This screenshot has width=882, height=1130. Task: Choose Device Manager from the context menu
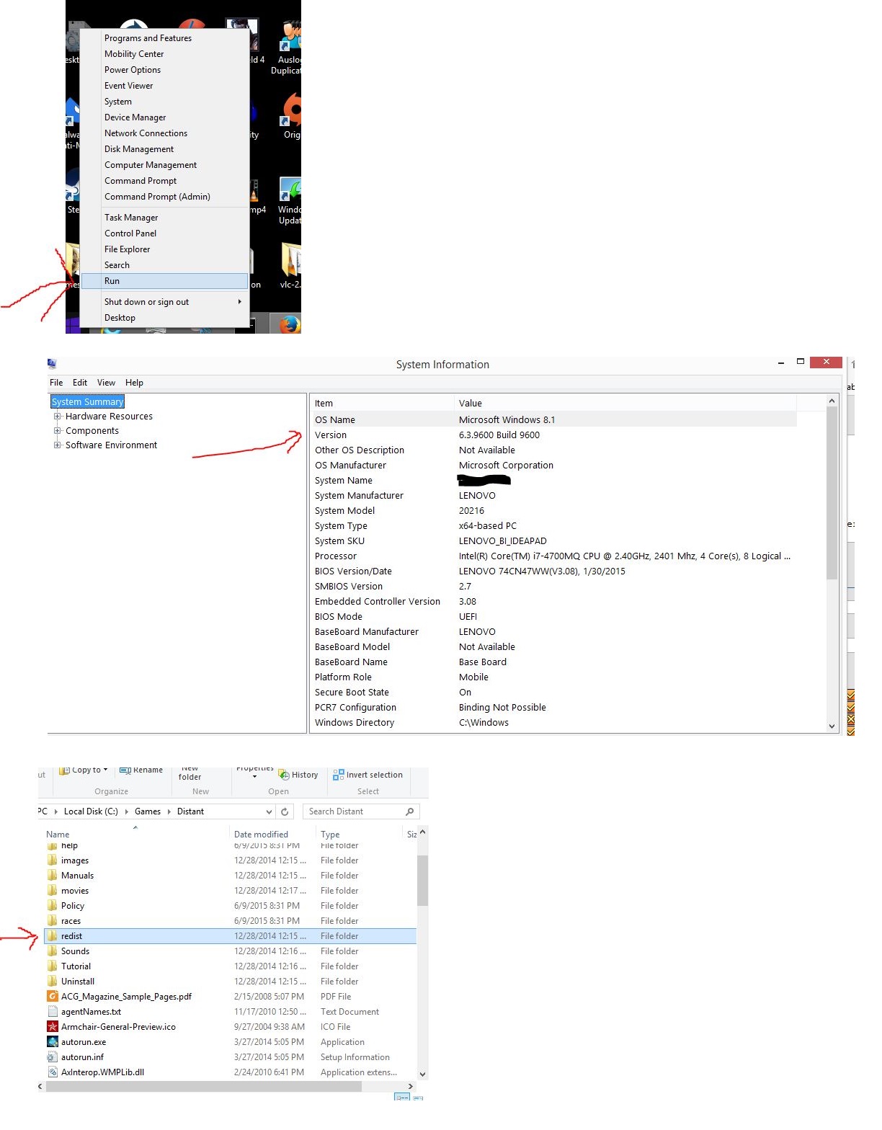click(165, 117)
